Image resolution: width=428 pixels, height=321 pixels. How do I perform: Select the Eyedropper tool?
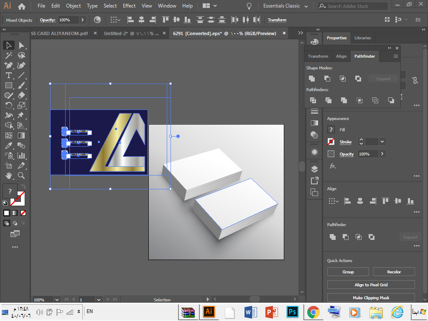coord(8,145)
